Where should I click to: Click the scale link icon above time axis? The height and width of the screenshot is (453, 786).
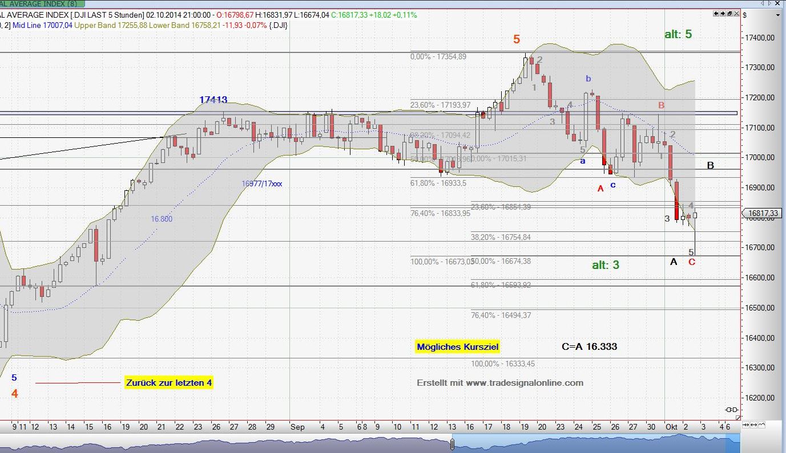731,410
